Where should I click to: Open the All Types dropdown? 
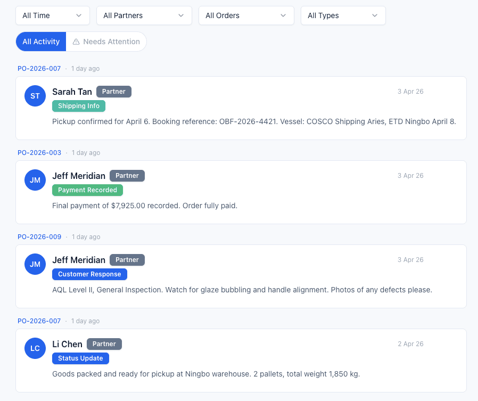pos(343,15)
